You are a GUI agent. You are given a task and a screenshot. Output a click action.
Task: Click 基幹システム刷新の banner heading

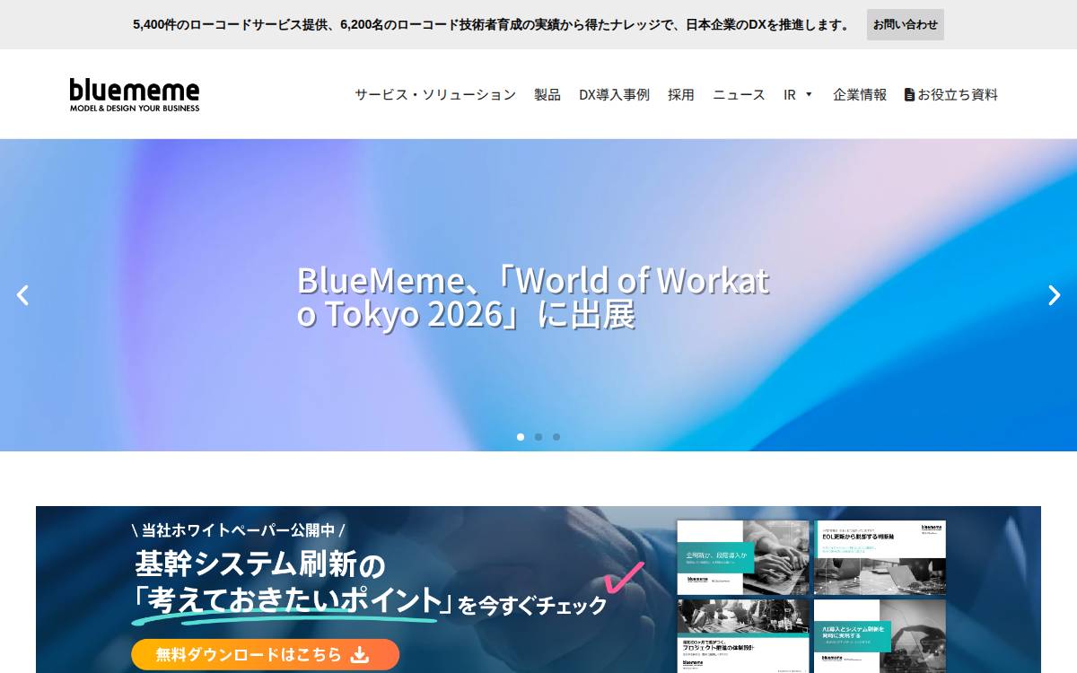(260, 565)
